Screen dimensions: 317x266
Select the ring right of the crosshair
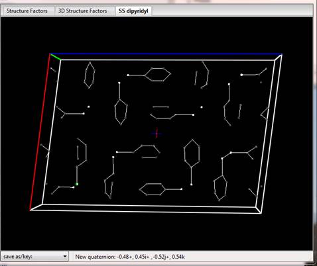click(192, 153)
